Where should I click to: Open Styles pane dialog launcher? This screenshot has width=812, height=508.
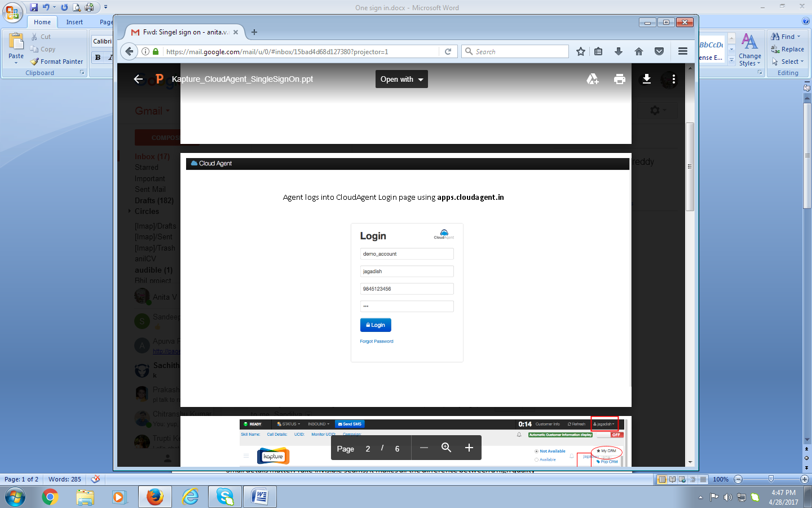point(760,73)
